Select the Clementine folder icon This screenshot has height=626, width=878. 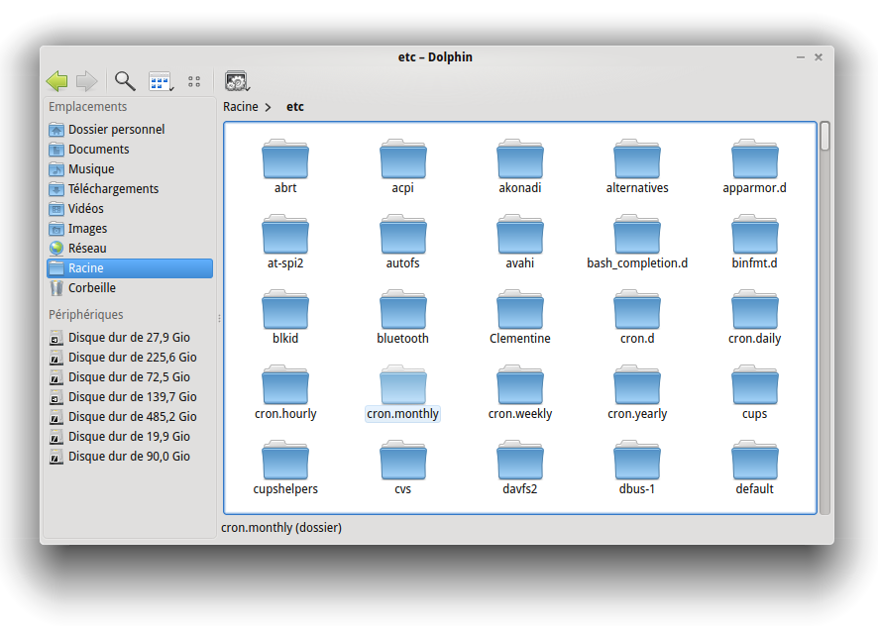tap(519, 310)
